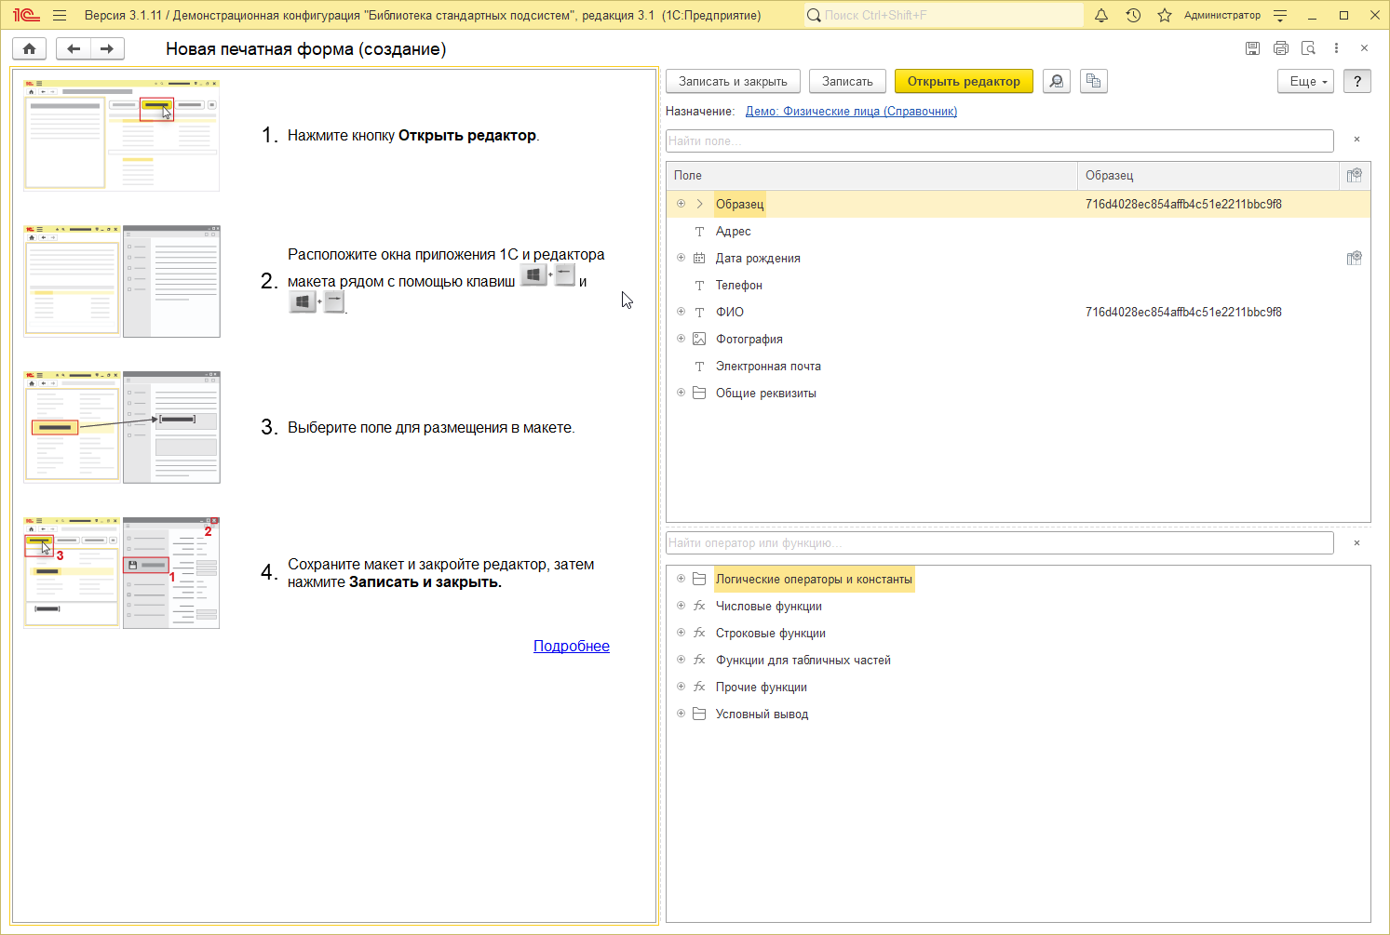This screenshot has height=935, width=1390.
Task: Expand the Дата рождения field node
Action: (x=681, y=258)
